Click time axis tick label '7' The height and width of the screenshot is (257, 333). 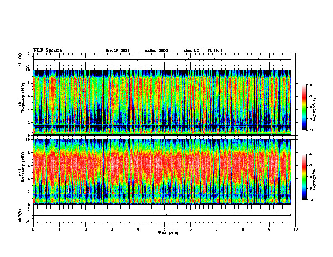[x=217, y=229]
